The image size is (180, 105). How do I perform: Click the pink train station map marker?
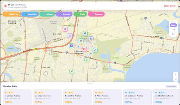65,29
